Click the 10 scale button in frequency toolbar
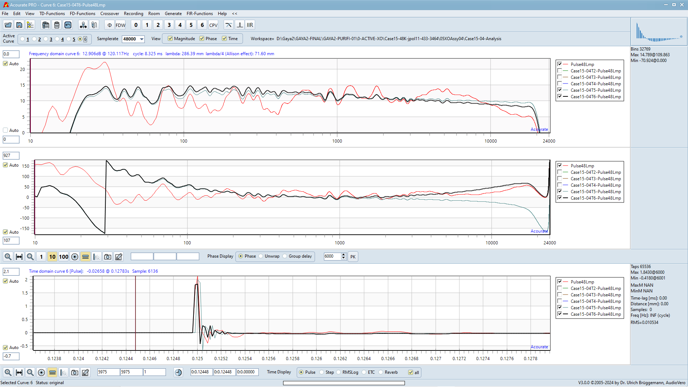 (52, 257)
